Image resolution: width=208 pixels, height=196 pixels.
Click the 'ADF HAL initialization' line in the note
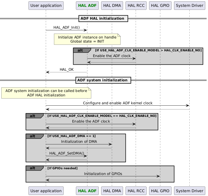click(x=46, y=95)
